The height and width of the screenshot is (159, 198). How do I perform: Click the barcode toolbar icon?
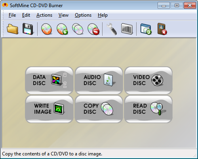click(x=127, y=29)
